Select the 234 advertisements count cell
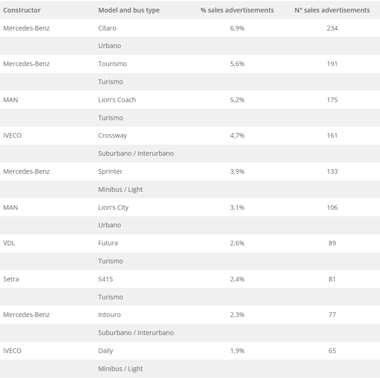Viewport: 380px width, 378px height. (332, 28)
